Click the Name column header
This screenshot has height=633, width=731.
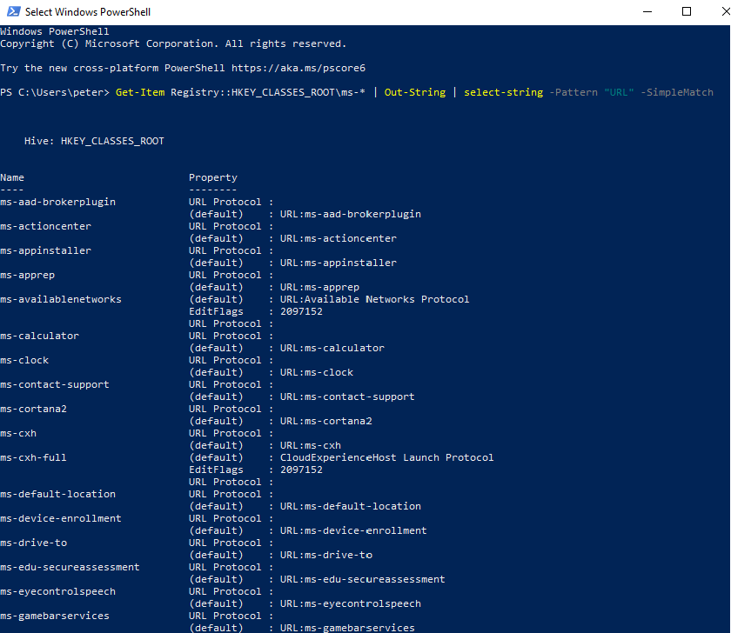(x=12, y=177)
